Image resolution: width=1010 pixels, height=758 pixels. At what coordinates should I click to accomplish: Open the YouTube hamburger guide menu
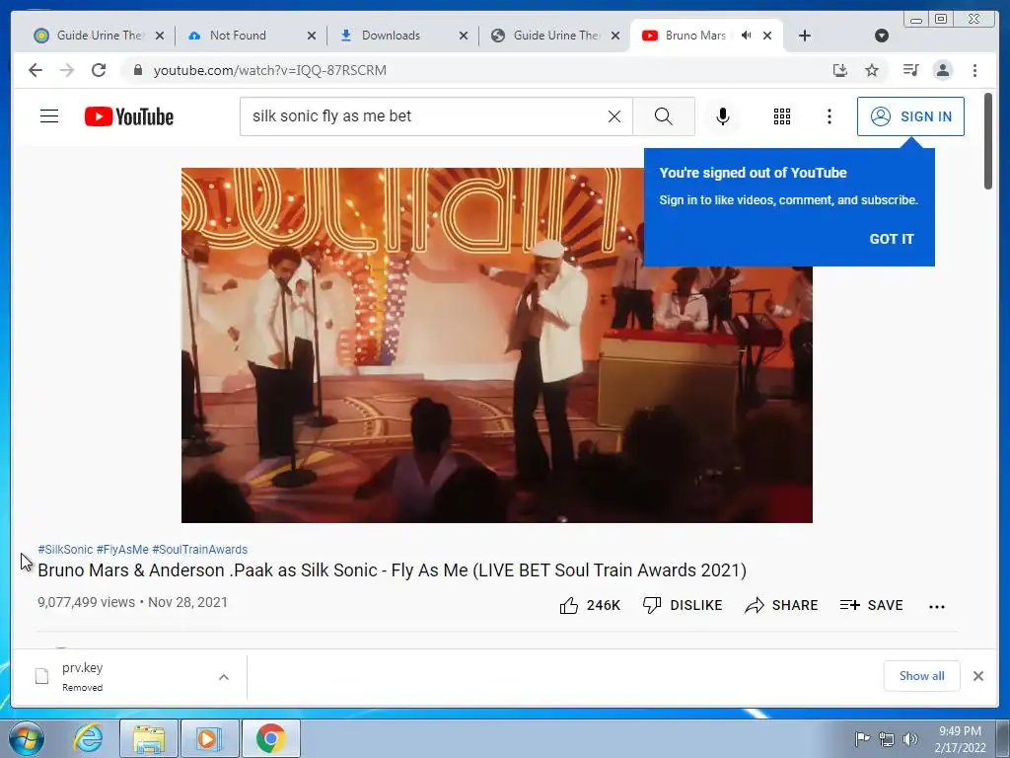49,116
